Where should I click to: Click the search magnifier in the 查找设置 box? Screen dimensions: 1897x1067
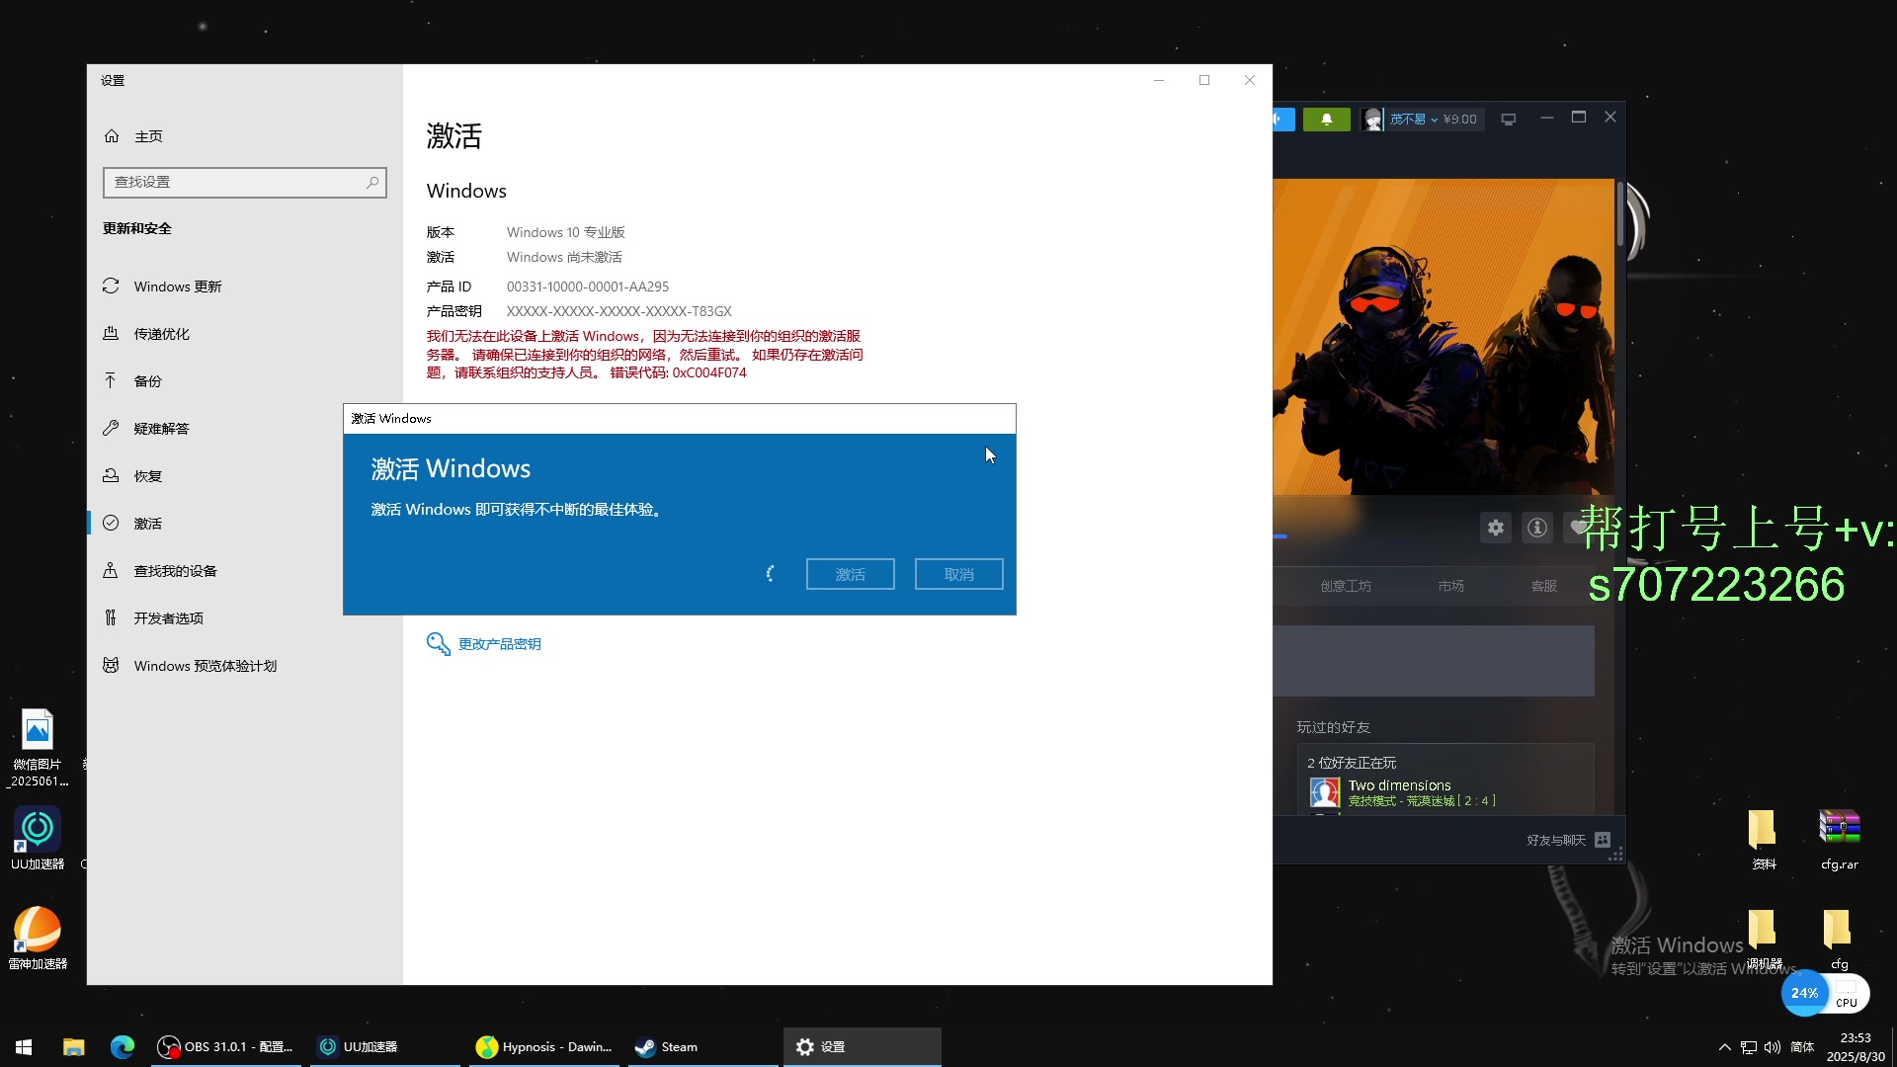372,183
